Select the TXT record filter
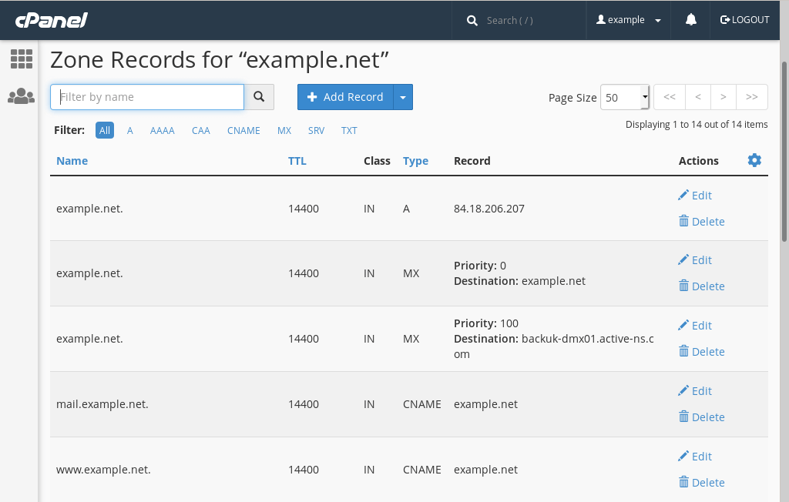The image size is (789, 502). 349,131
